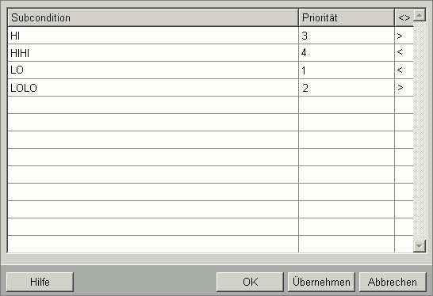Confirm the dialog with OK
This screenshot has height=296, width=433.
(250, 282)
